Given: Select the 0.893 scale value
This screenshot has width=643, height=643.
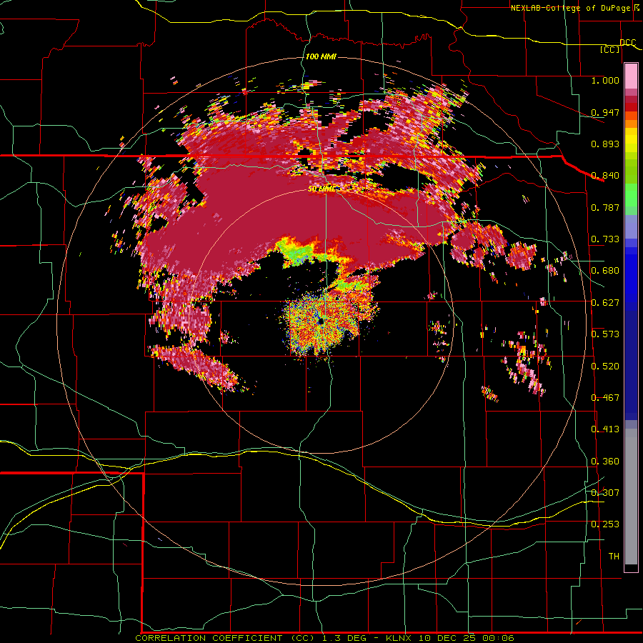Looking at the screenshot, I should point(605,144).
